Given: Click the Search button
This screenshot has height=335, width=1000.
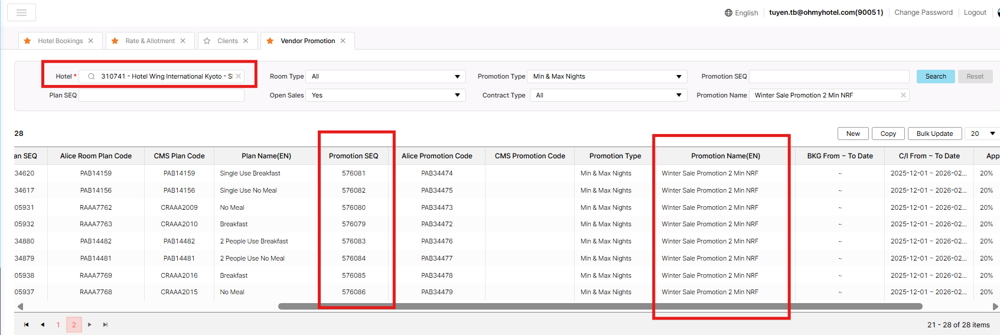Looking at the screenshot, I should click(x=936, y=76).
